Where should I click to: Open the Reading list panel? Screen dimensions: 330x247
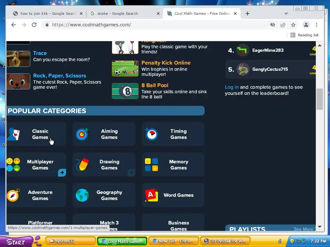click(305, 35)
